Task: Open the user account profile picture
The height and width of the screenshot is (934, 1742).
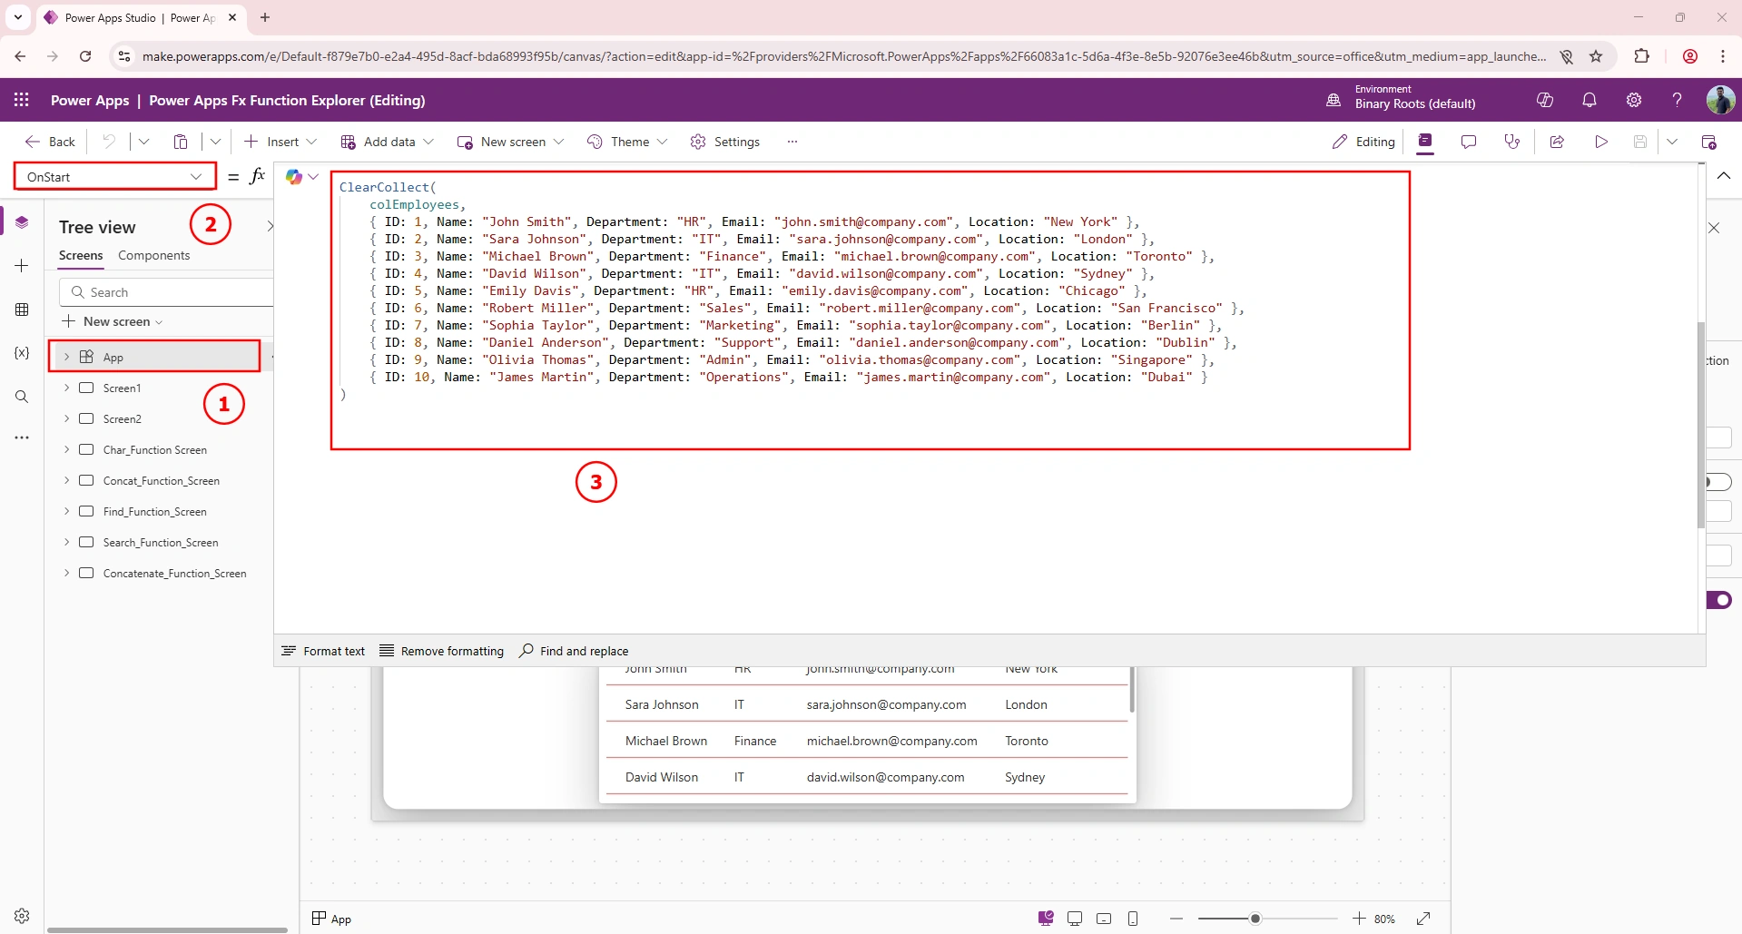Action: click(1720, 100)
